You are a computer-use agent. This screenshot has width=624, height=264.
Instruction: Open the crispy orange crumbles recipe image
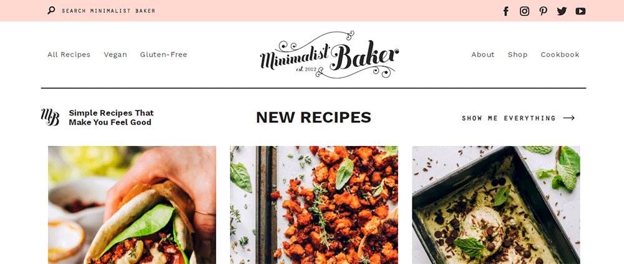pyautogui.click(x=314, y=205)
